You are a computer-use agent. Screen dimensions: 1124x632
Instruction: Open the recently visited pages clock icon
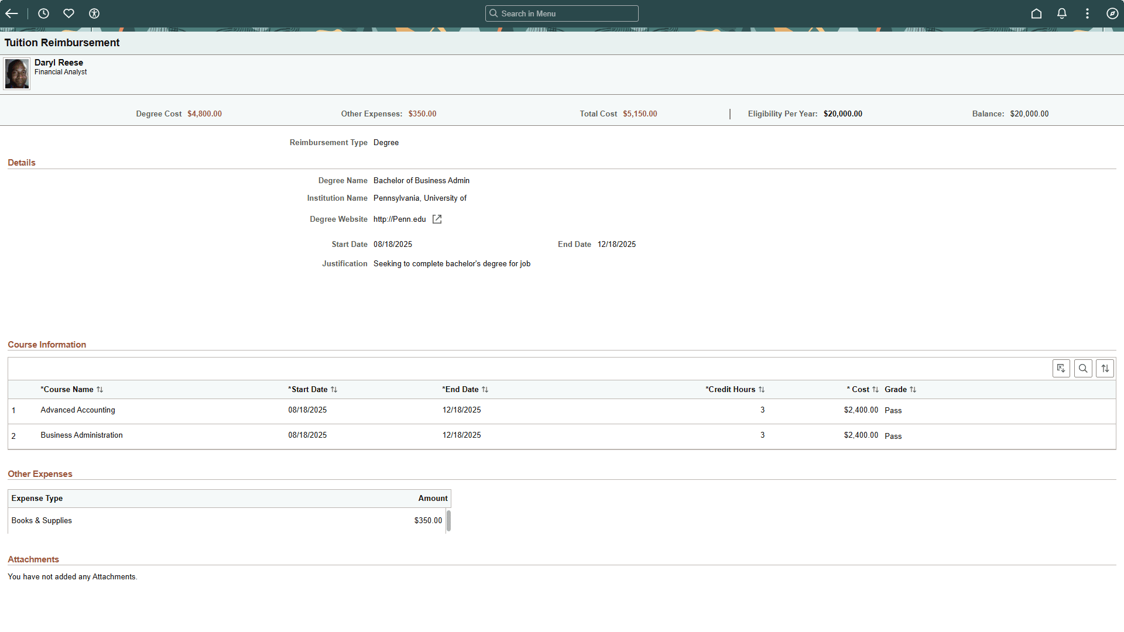coord(43,13)
